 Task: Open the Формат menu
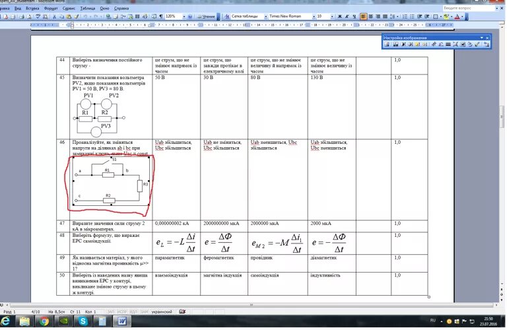click(51, 8)
